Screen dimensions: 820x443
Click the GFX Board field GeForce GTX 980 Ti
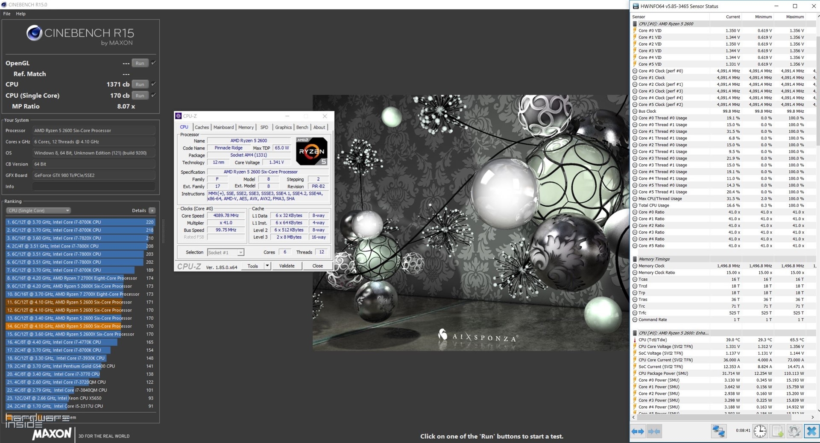pyautogui.click(x=94, y=175)
